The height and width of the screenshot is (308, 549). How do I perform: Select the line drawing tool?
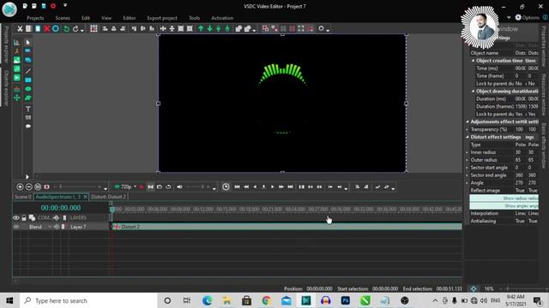tap(28, 71)
